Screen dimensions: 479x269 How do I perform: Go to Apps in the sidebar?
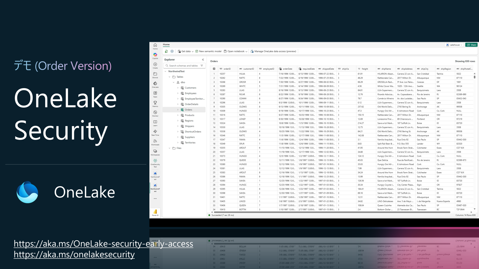click(x=155, y=94)
